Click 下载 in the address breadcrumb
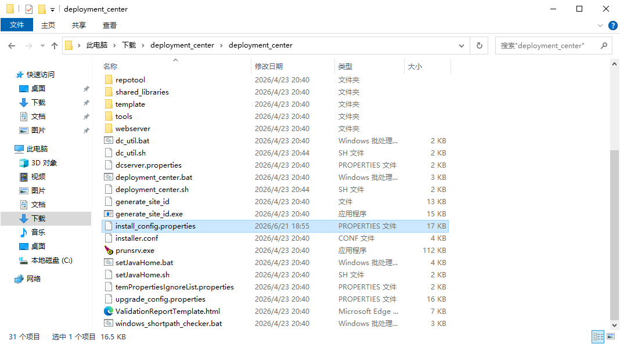 pyautogui.click(x=129, y=45)
